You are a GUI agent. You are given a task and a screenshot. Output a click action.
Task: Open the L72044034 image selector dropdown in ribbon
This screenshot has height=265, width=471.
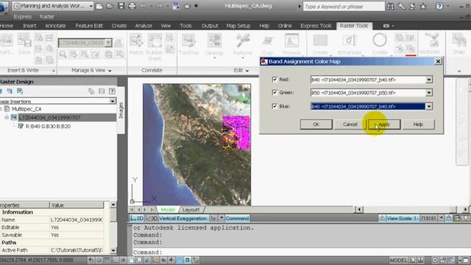click(108, 43)
